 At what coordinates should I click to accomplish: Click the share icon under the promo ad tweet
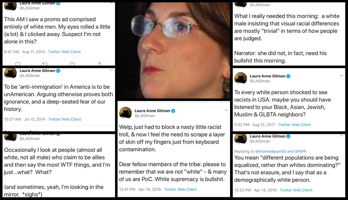pos(100,64)
